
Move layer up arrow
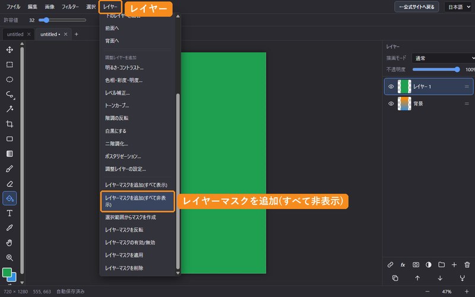(x=417, y=278)
